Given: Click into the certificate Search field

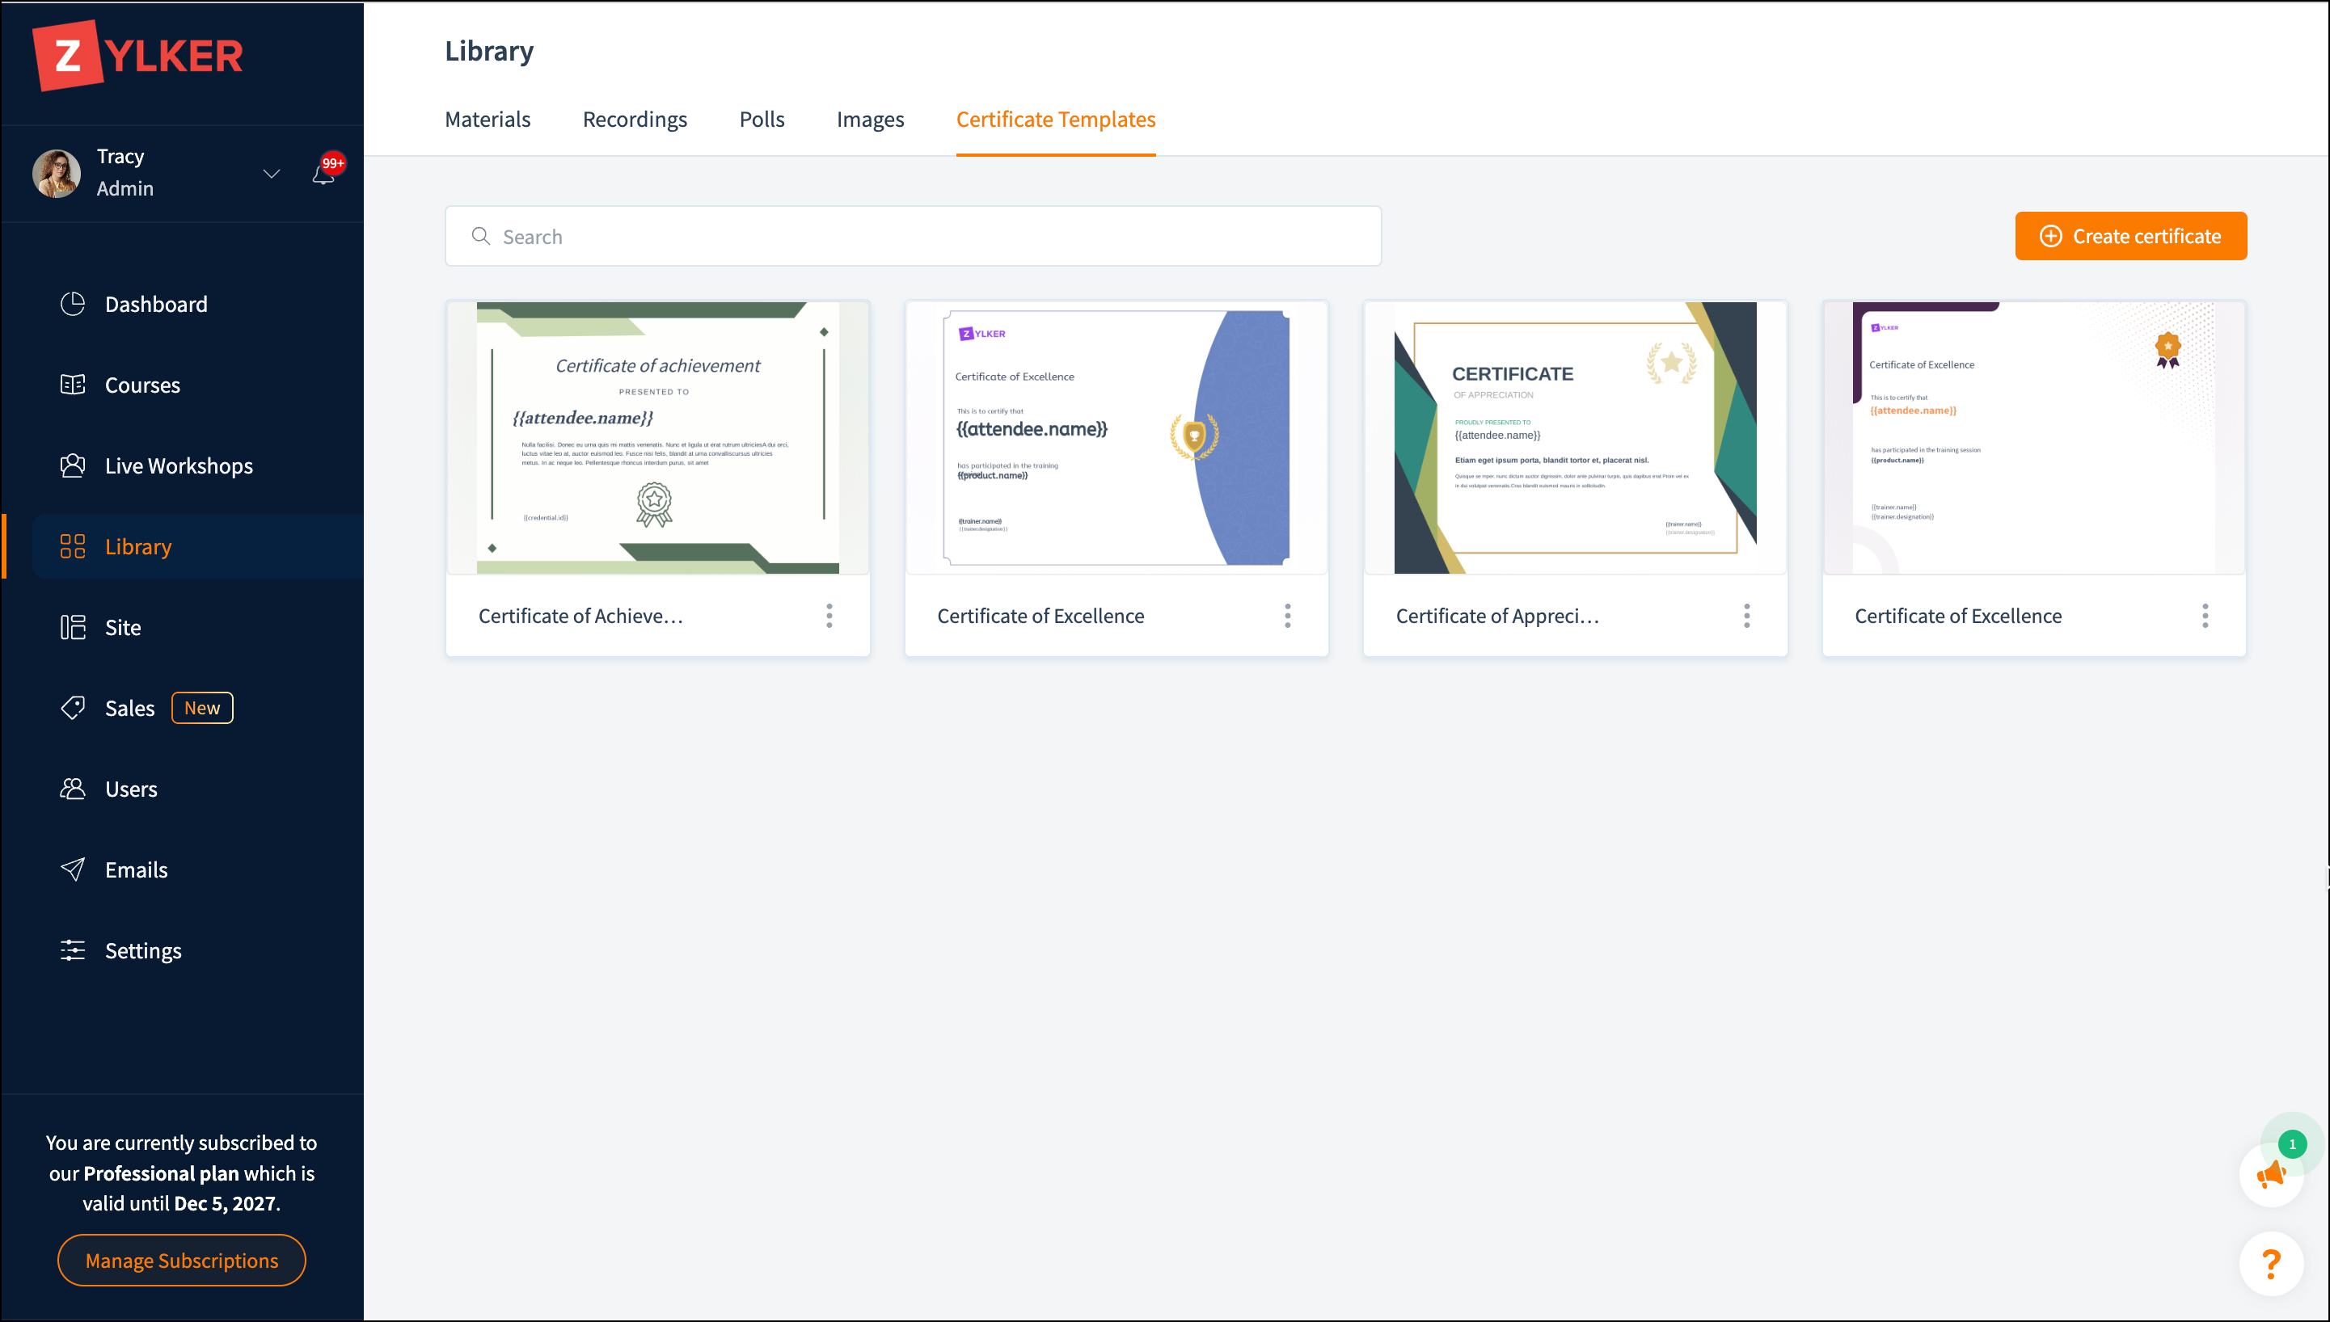Looking at the screenshot, I should pyautogui.click(x=913, y=236).
